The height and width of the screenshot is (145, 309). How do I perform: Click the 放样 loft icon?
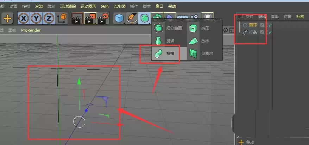click(x=193, y=41)
